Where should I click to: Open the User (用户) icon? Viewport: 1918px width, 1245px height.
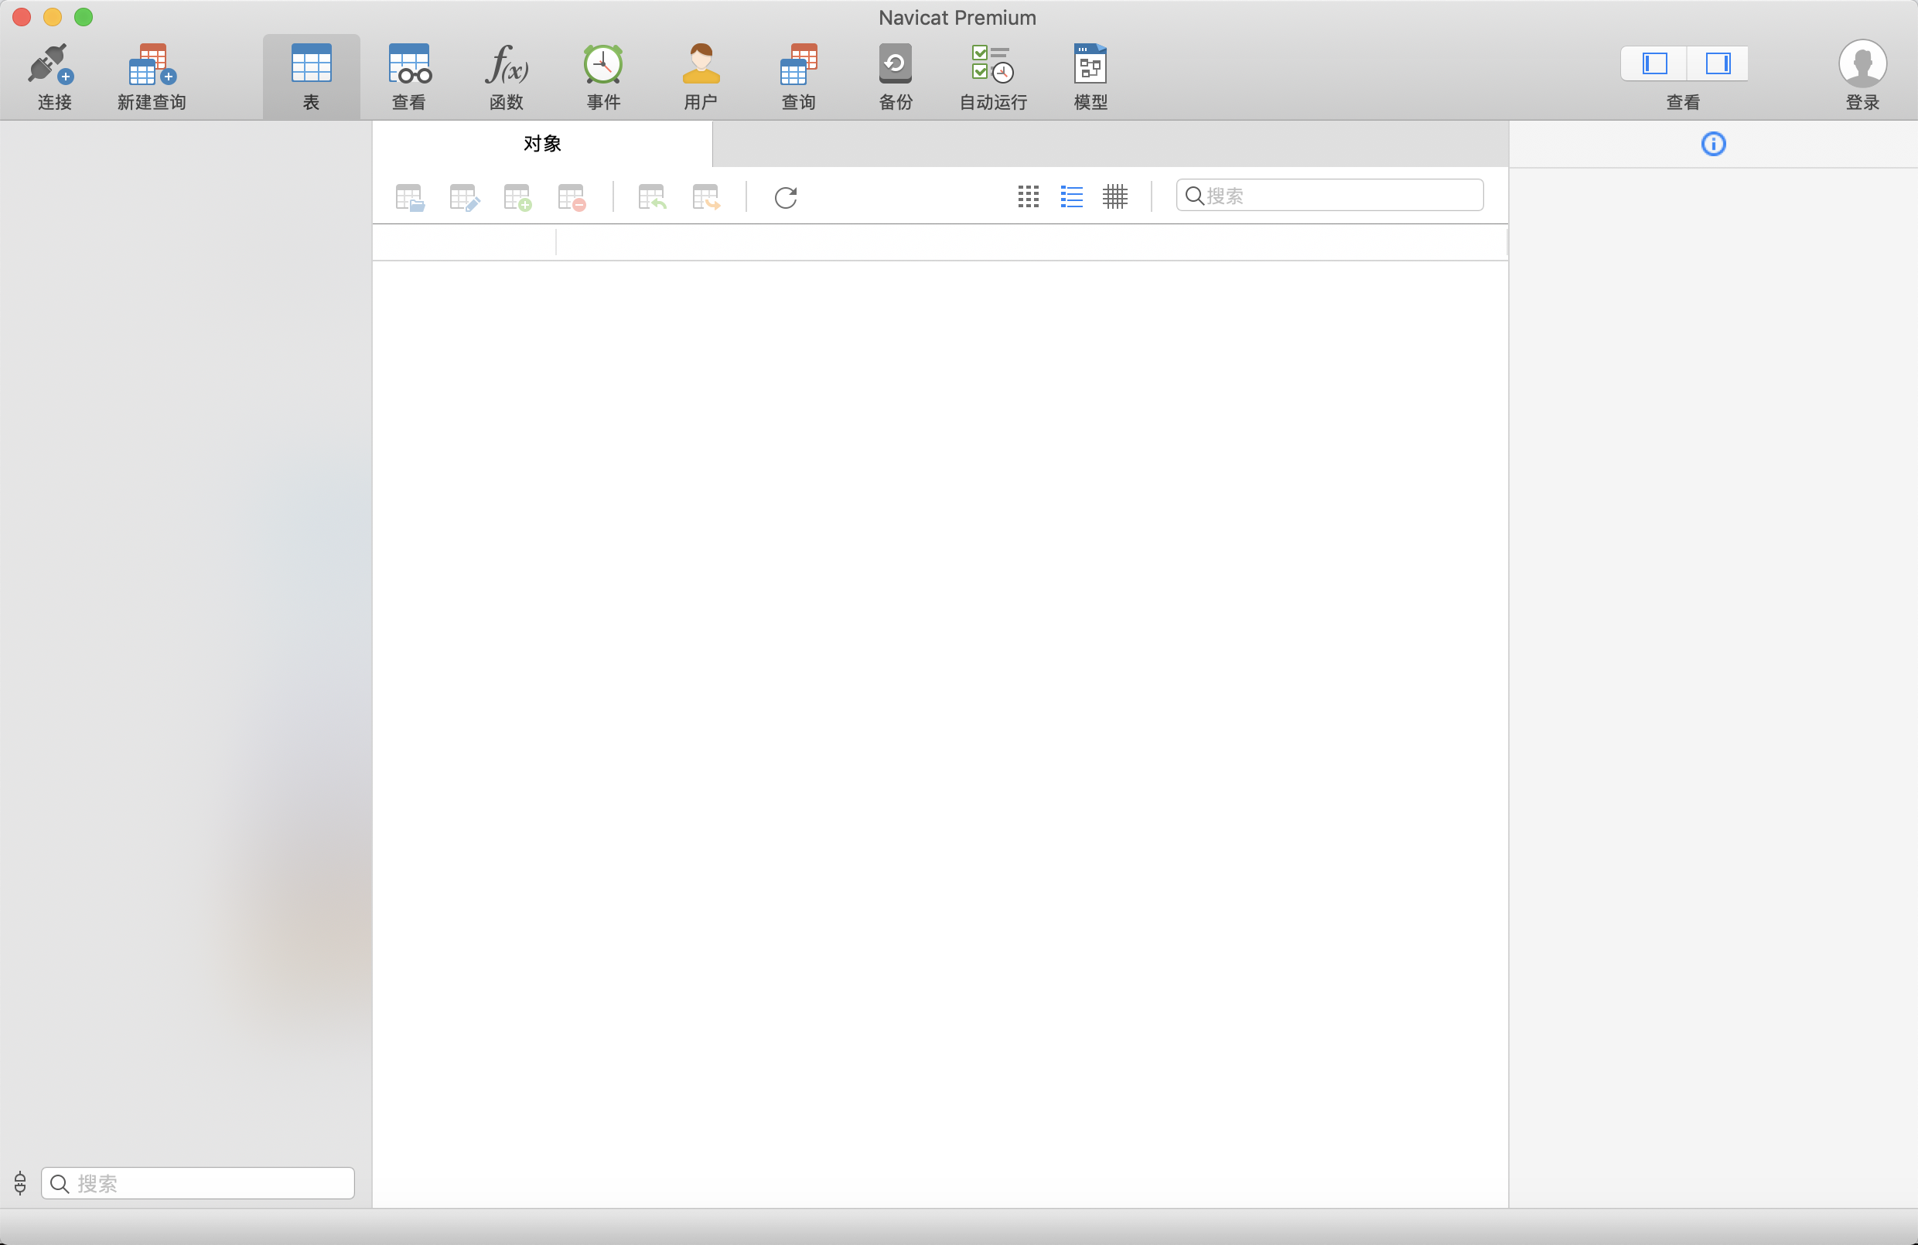pyautogui.click(x=701, y=65)
